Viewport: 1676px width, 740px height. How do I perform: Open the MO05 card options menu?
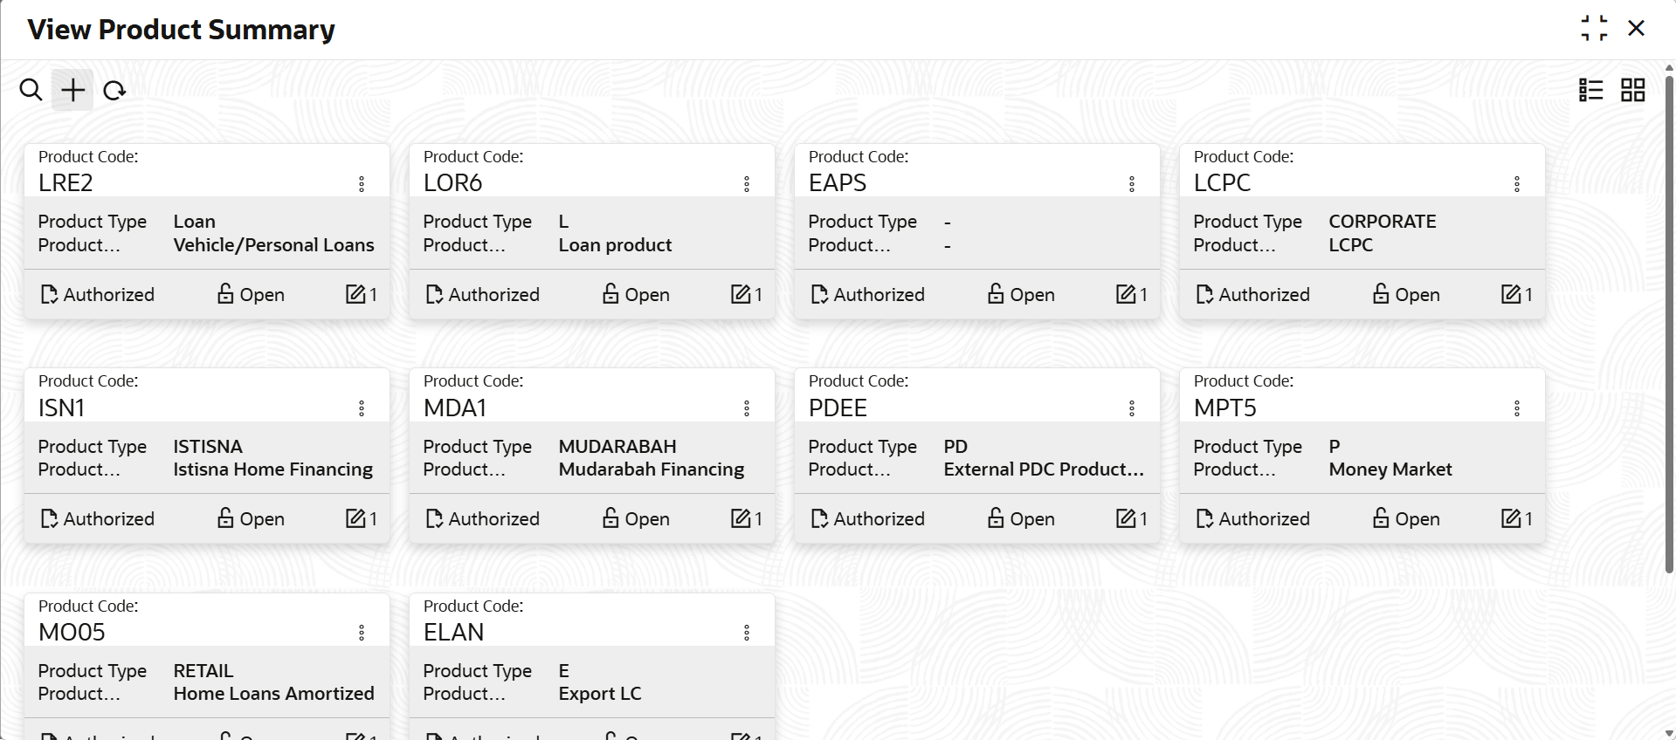pos(362,633)
